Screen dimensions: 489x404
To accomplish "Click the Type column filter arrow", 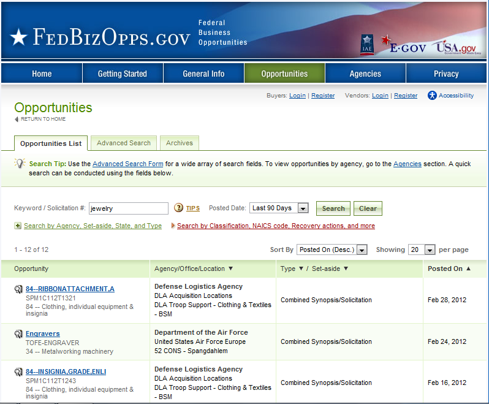I will [x=301, y=269].
